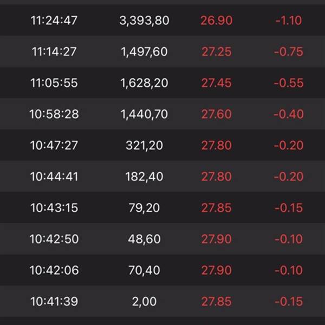Click volume 2,00 in last row
This screenshot has width=325, height=325.
point(144,302)
